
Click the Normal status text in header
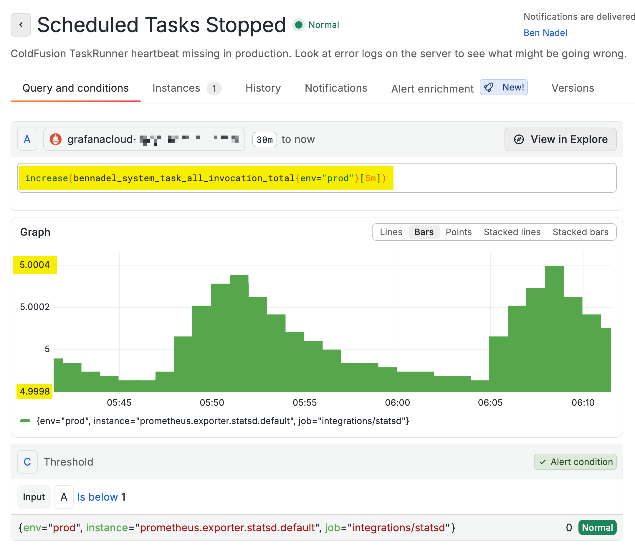(324, 25)
